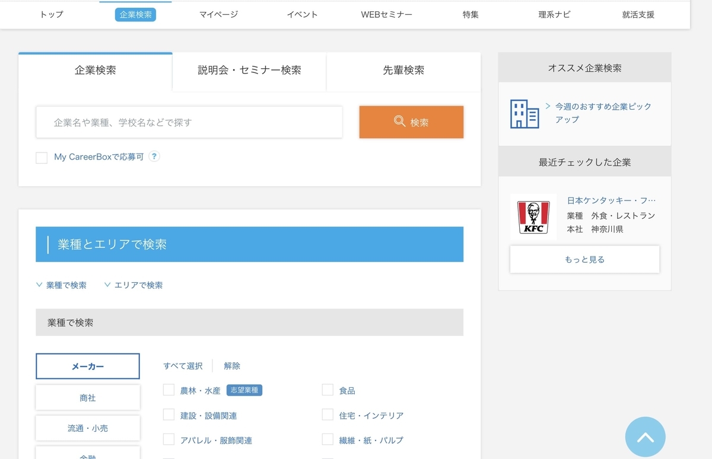The image size is (712, 459).
Task: Focus the company name search input field
Action: pos(189,122)
